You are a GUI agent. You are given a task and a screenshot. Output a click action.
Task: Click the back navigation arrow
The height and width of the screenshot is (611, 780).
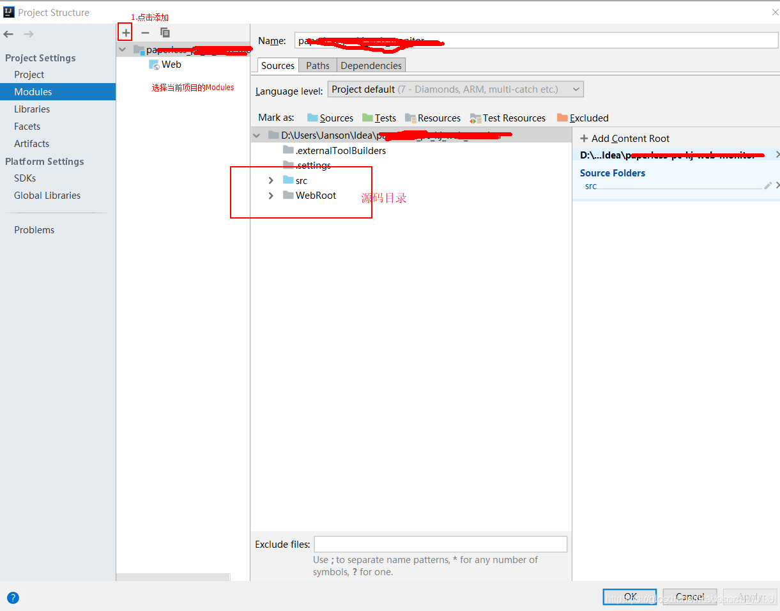(x=8, y=34)
